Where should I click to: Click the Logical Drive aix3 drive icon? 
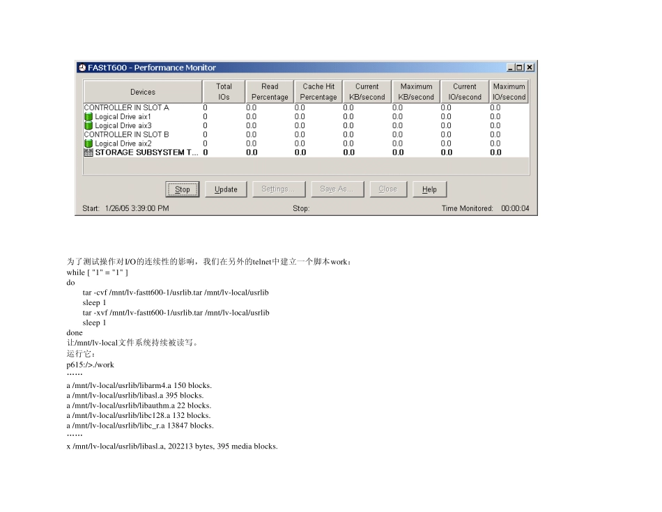click(88, 125)
